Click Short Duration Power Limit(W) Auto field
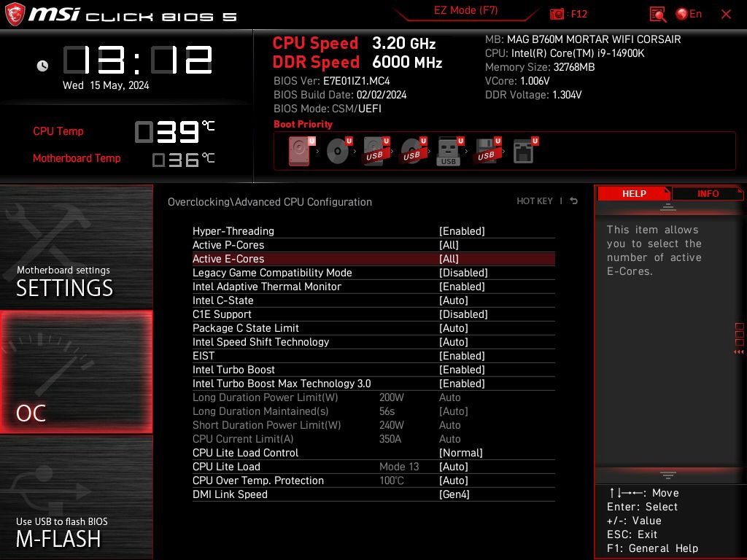The width and height of the screenshot is (747, 560). [x=449, y=425]
